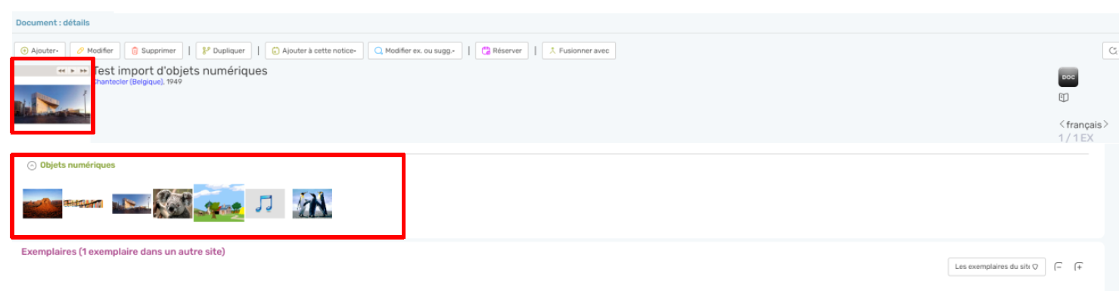Click the Supprimer button
Screen dimensions: 1119x300
[154, 51]
